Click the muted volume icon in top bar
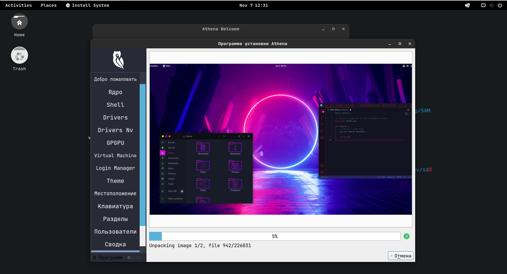This screenshot has width=507, height=274. 492,5
